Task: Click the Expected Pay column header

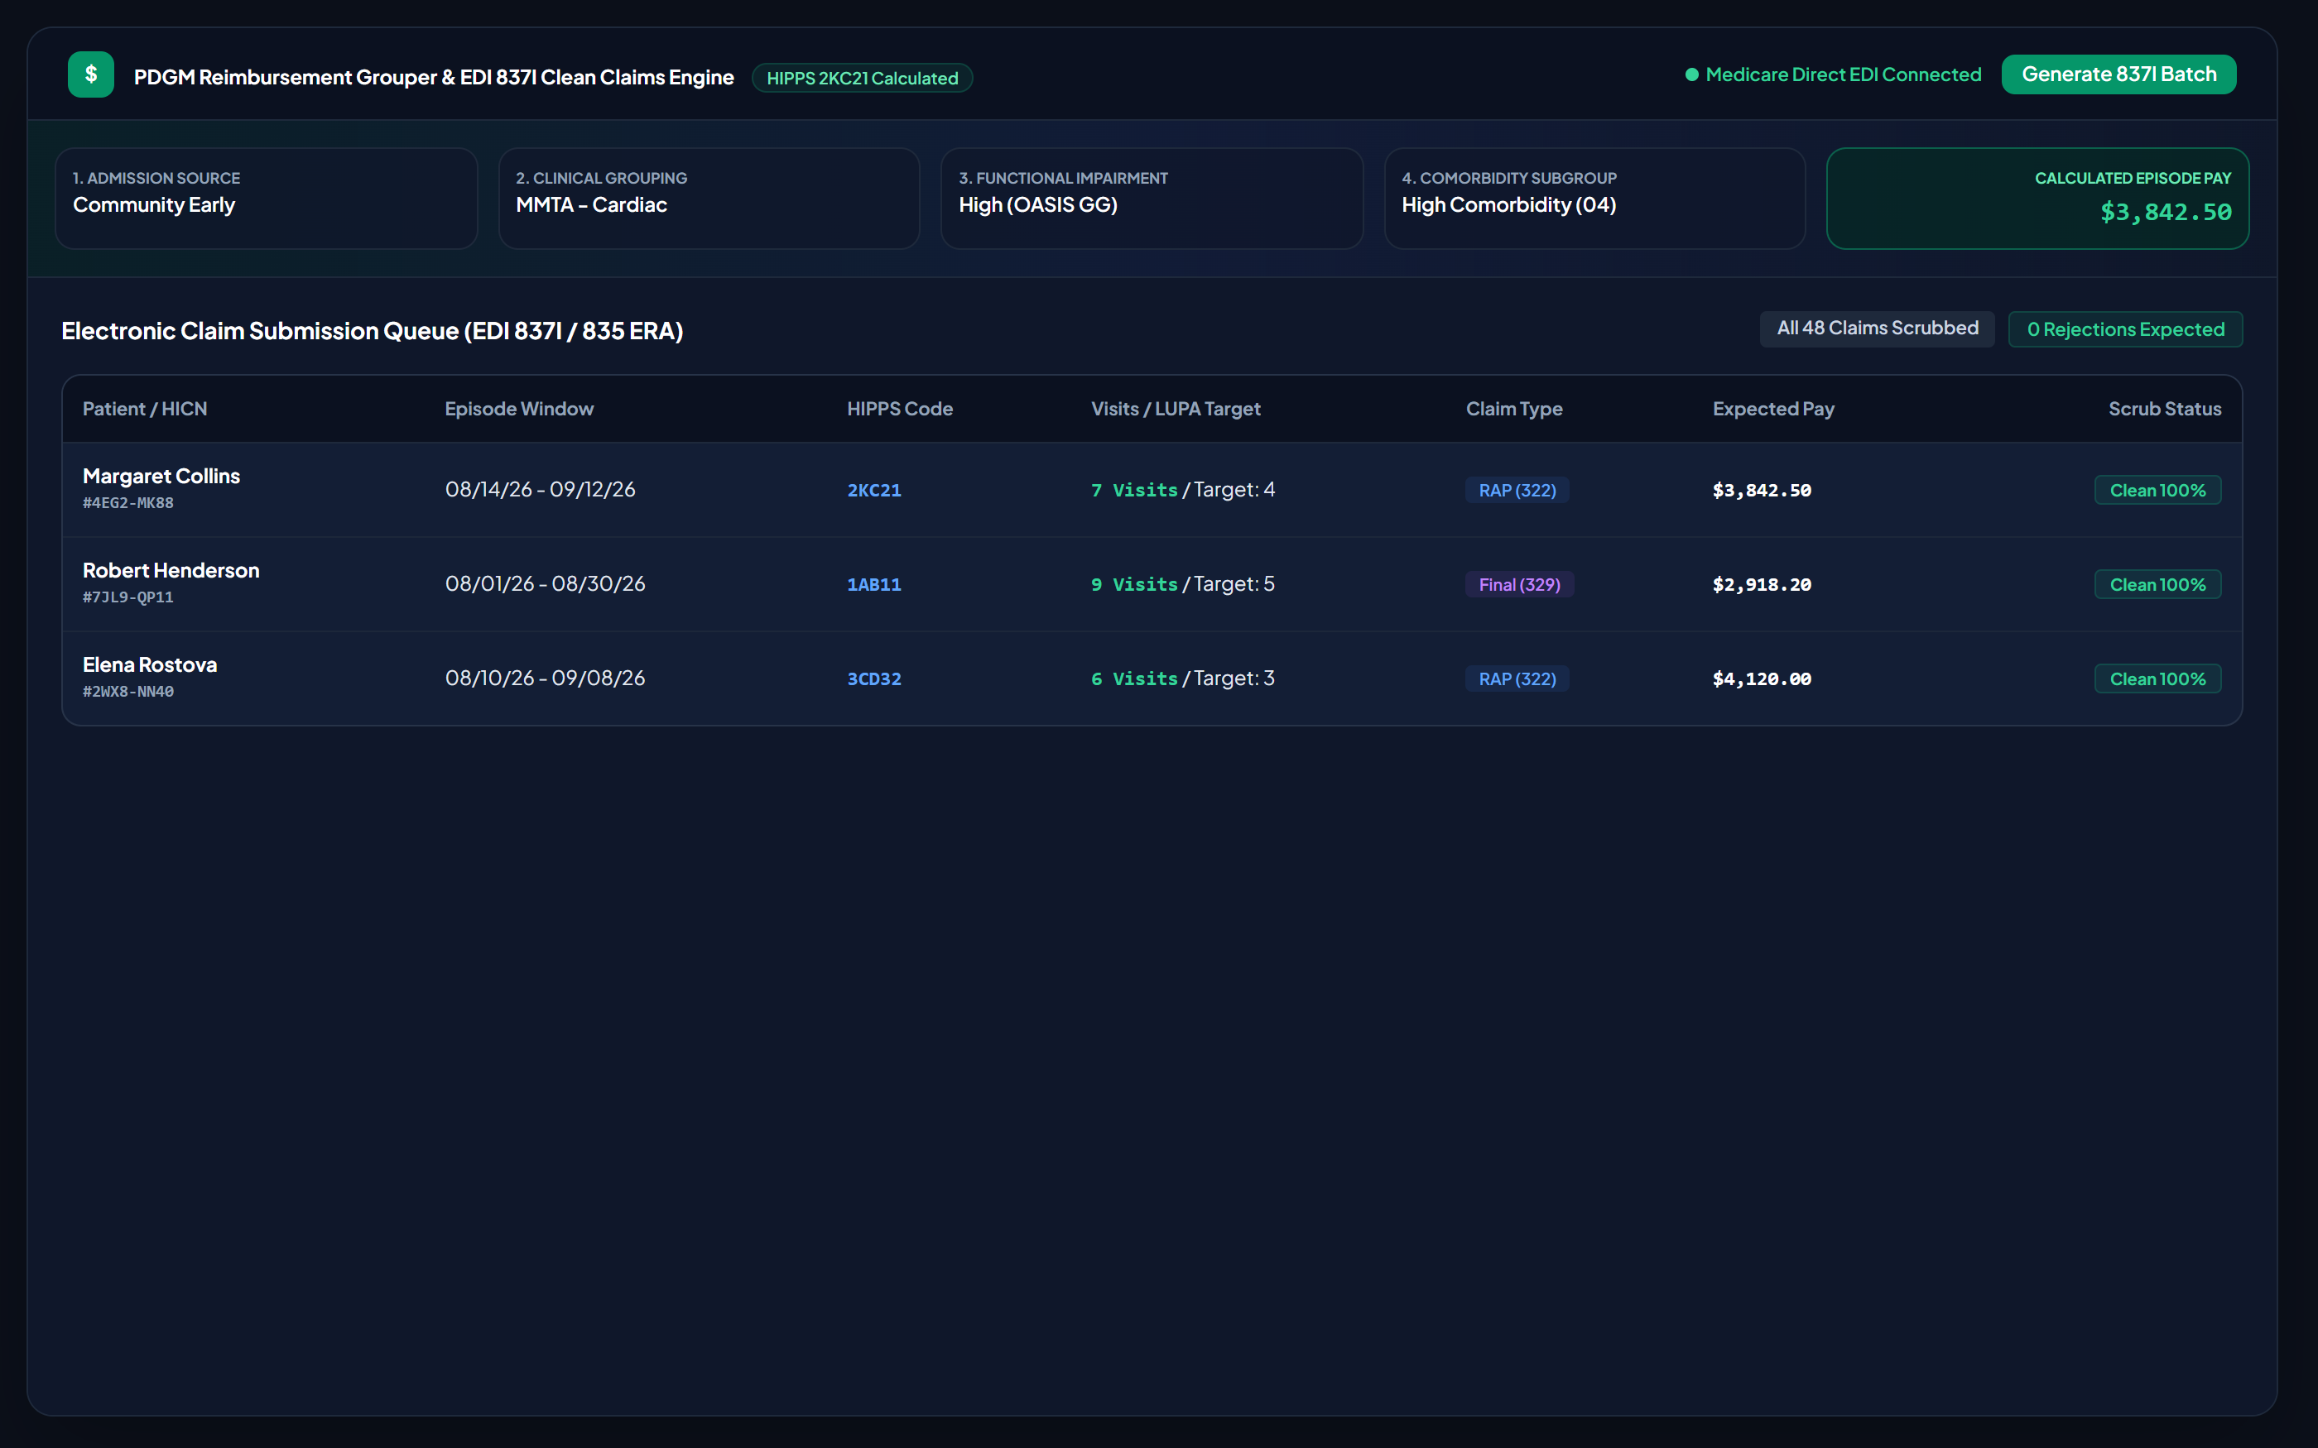Action: coord(1773,409)
